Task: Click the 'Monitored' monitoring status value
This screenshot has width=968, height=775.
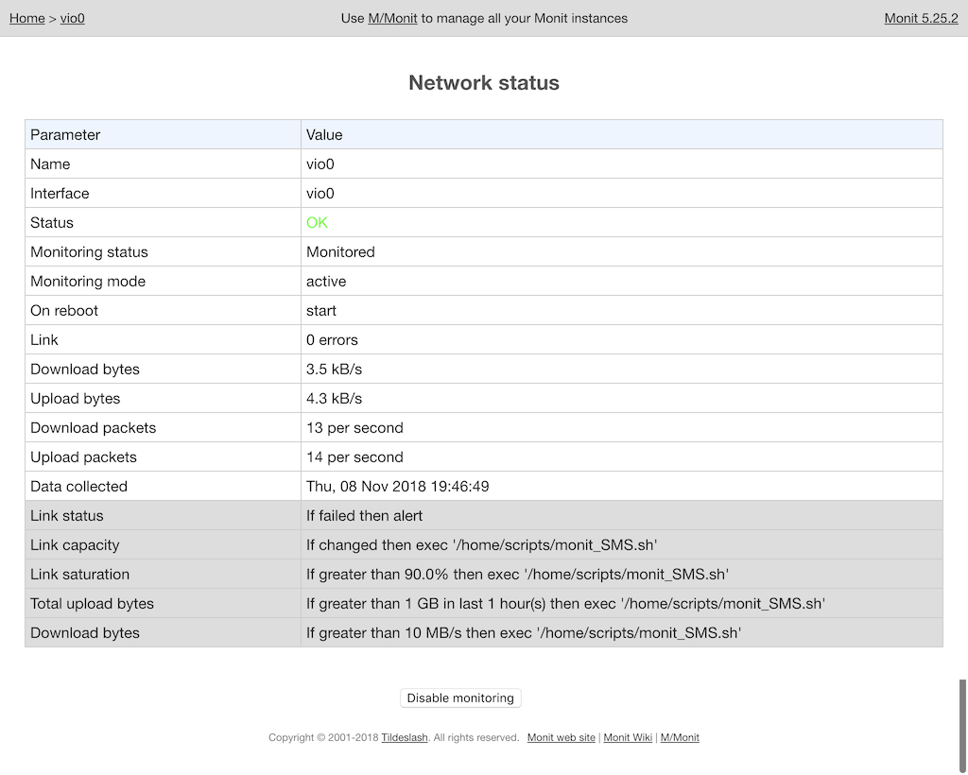Action: point(340,251)
